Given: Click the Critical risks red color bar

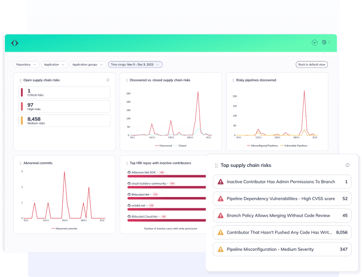Looking at the screenshot, I should pyautogui.click(x=21, y=92).
